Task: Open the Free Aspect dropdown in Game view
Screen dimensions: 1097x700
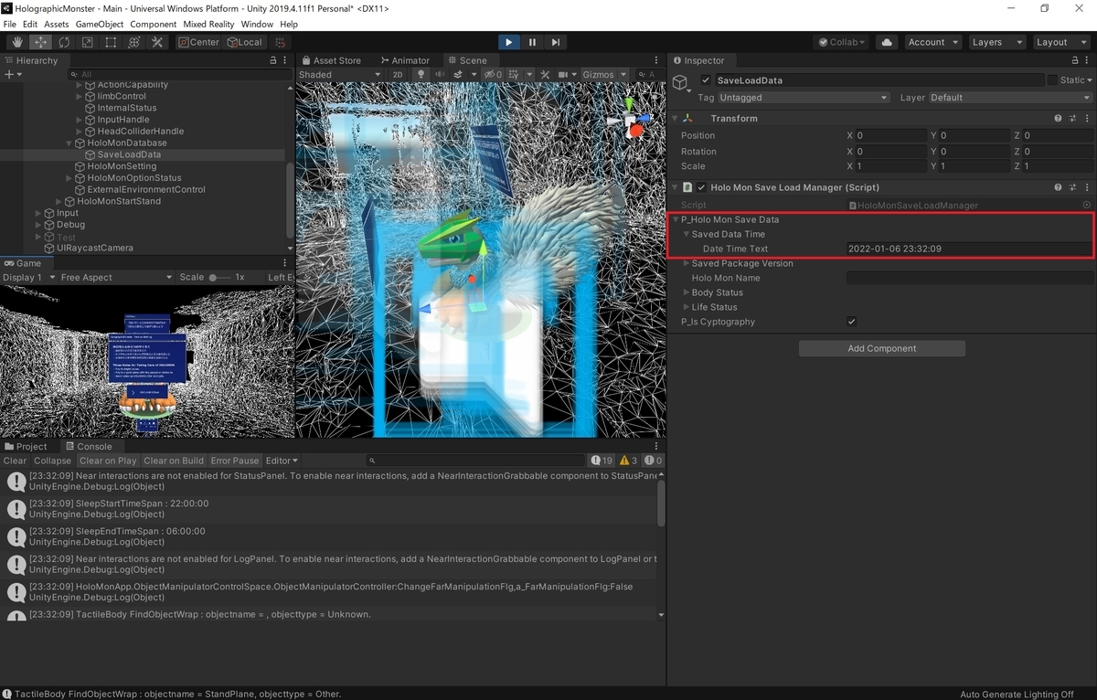Action: pos(116,277)
